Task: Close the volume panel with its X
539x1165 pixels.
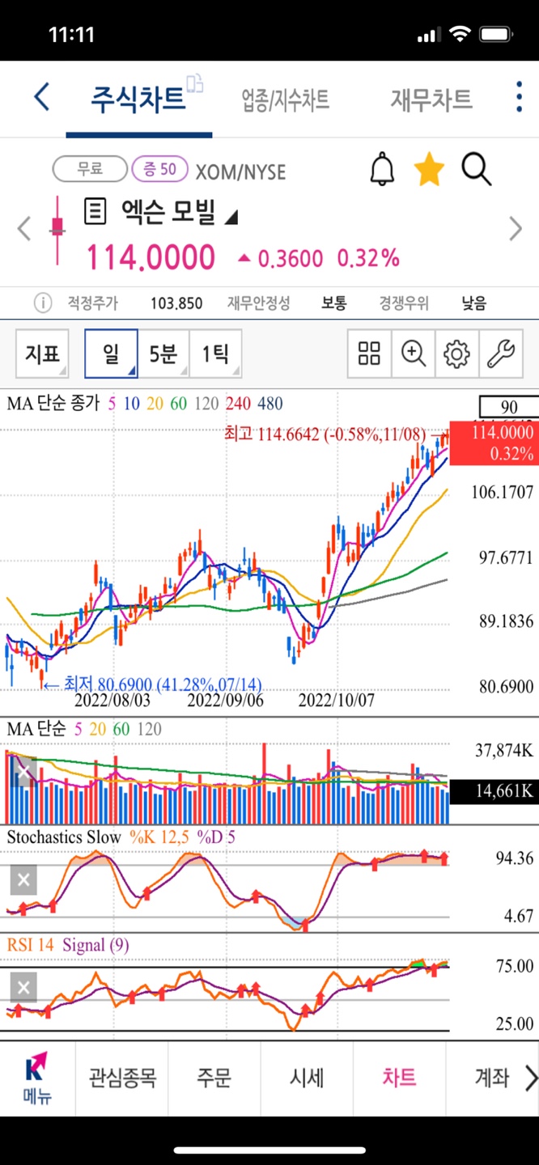Action: coord(24,770)
